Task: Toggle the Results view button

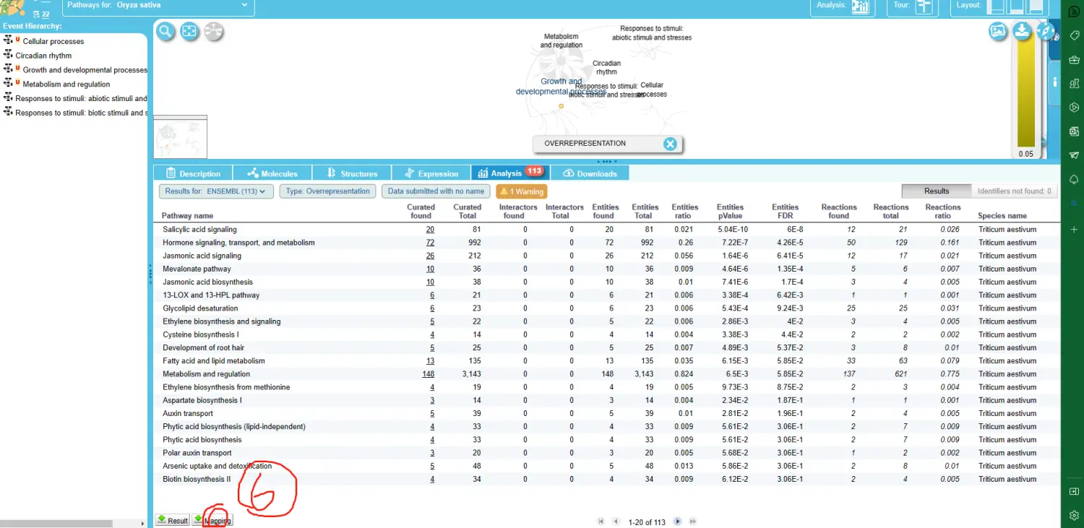Action: pos(936,191)
